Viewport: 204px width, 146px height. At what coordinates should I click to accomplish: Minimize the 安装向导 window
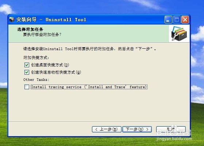(168, 20)
